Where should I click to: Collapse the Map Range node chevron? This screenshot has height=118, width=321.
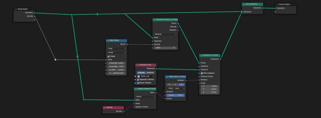coord(108,40)
